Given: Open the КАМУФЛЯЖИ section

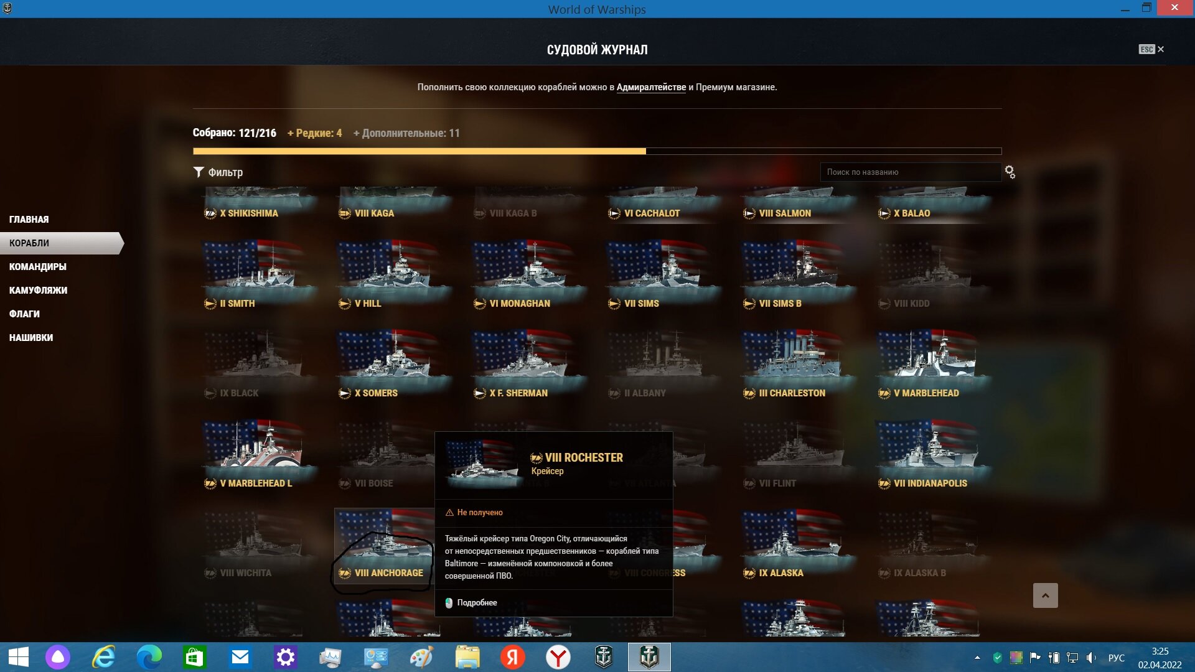Looking at the screenshot, I should (x=38, y=291).
